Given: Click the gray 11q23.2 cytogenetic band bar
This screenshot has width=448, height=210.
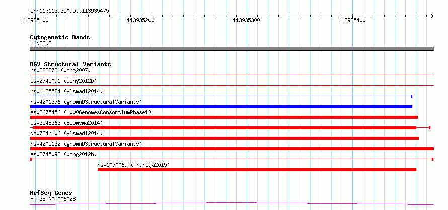Looking at the screenshot, I should (232, 49).
